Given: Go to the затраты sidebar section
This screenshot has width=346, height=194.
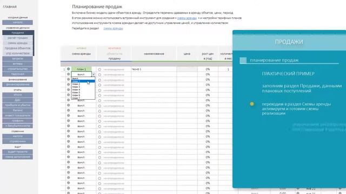Looking at the screenshot, I should 18,59.
